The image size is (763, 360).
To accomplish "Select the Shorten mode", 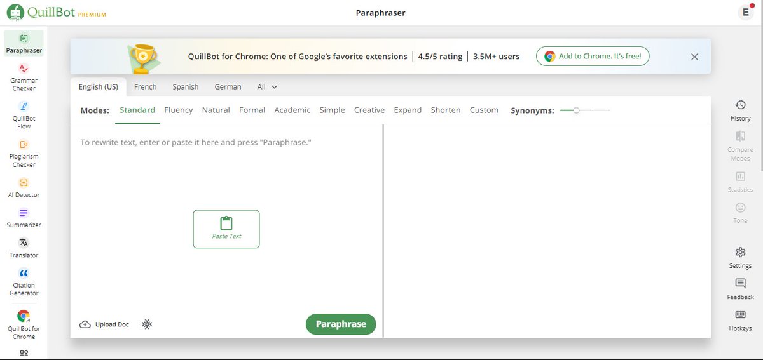I will (446, 110).
